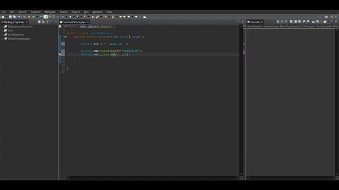Open the Window menu
The width and height of the screenshot is (339, 190).
pyautogui.click(x=97, y=12)
